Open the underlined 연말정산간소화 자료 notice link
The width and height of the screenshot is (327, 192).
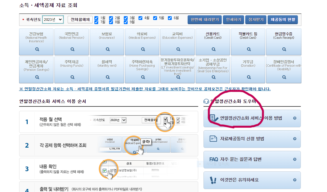pos(145,89)
